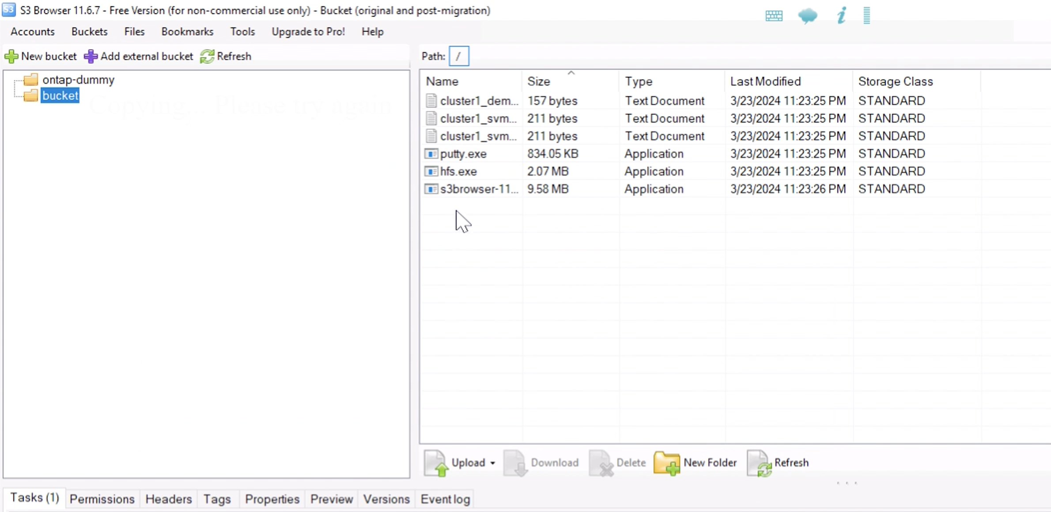
Task: Switch to the Permissions tab
Action: tap(102, 499)
